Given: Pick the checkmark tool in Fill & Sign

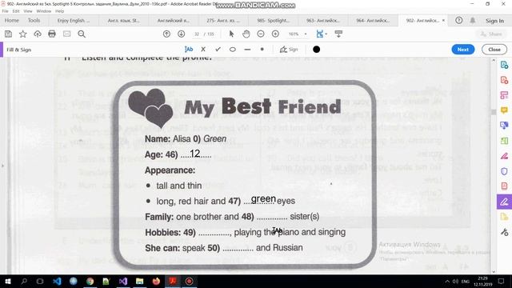Looking at the screenshot, I should coord(218,50).
